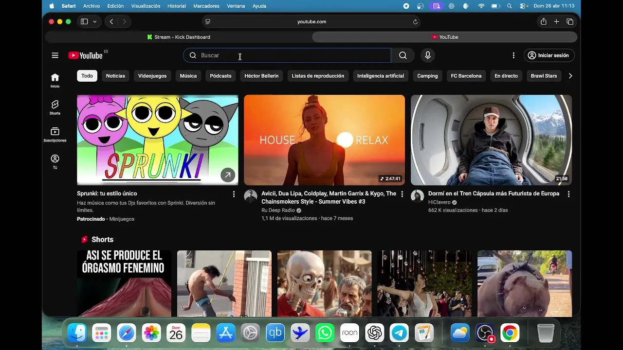This screenshot has height=350, width=623.
Task: Open Google Chrome from the Dock
Action: (x=510, y=333)
